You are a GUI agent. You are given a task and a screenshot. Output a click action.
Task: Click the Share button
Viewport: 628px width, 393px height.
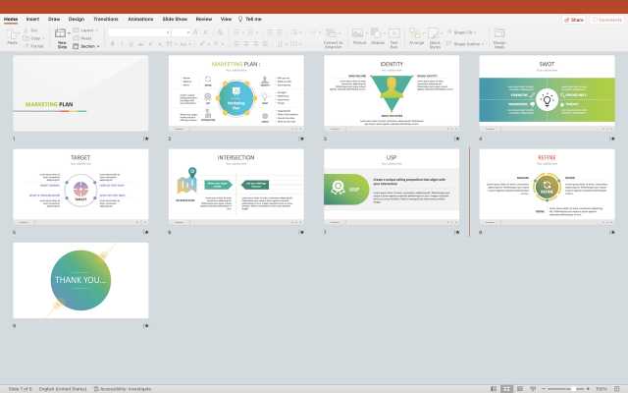(x=574, y=19)
